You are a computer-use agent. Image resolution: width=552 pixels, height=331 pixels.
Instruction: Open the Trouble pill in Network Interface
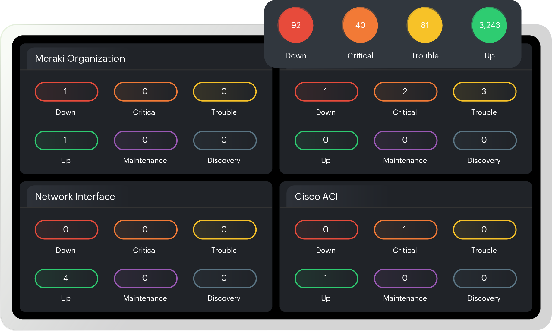pos(224,229)
